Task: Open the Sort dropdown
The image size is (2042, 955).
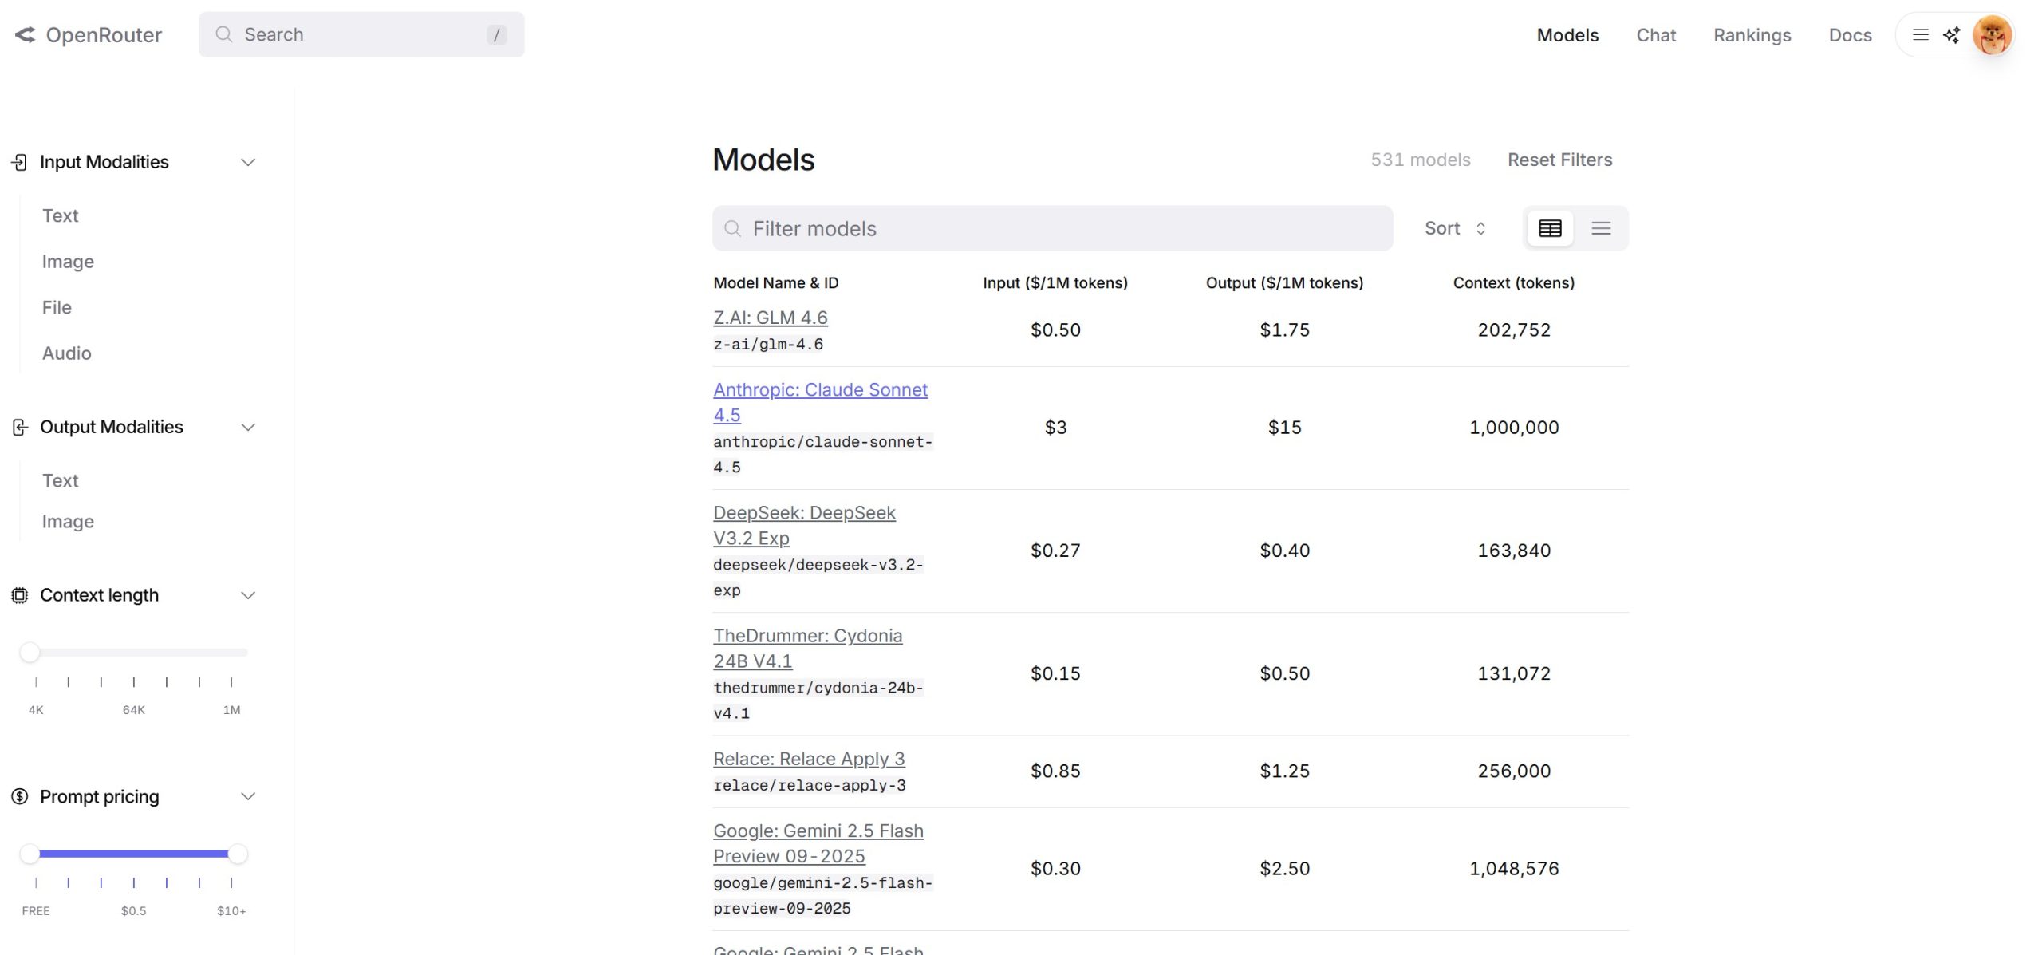Action: (1455, 229)
